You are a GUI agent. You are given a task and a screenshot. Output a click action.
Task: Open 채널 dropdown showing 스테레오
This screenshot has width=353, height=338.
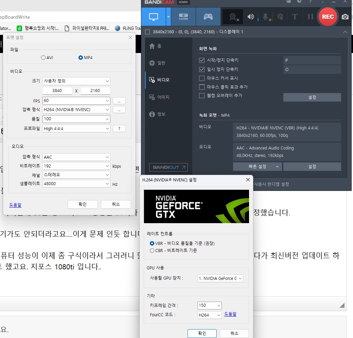coord(76,175)
